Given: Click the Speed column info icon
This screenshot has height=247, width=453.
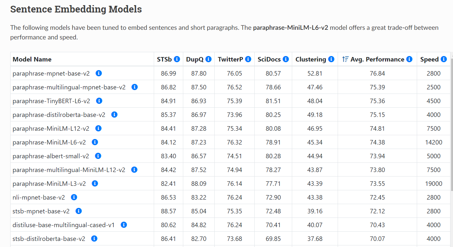Looking at the screenshot, I should (444, 59).
